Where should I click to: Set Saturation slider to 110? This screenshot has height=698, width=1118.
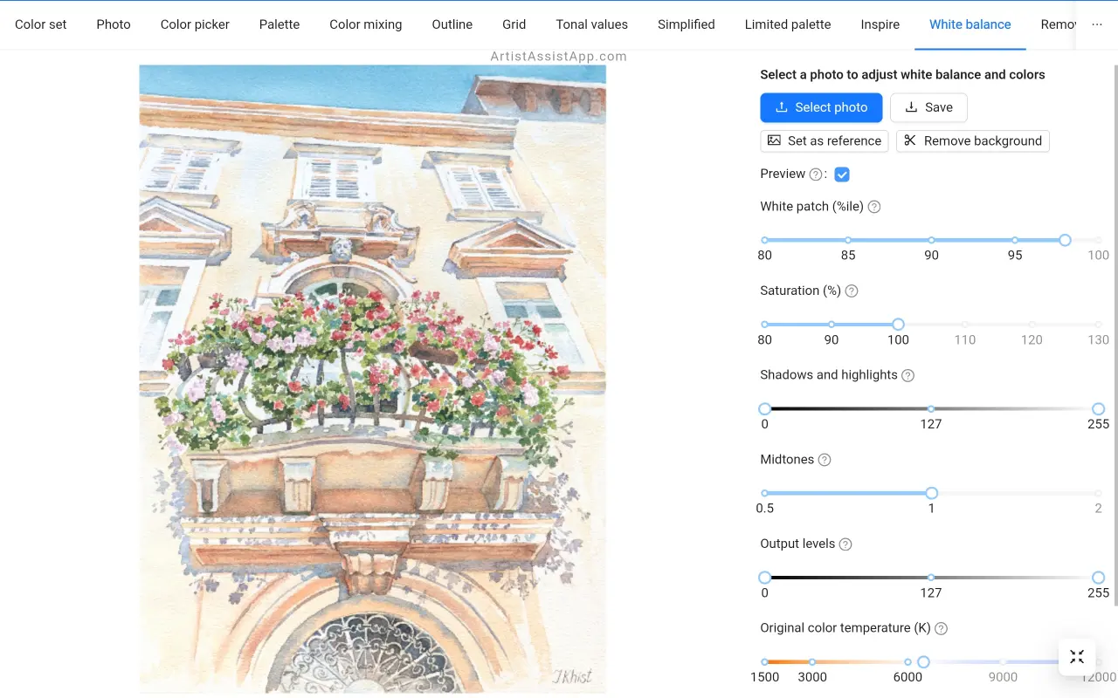pos(965,325)
